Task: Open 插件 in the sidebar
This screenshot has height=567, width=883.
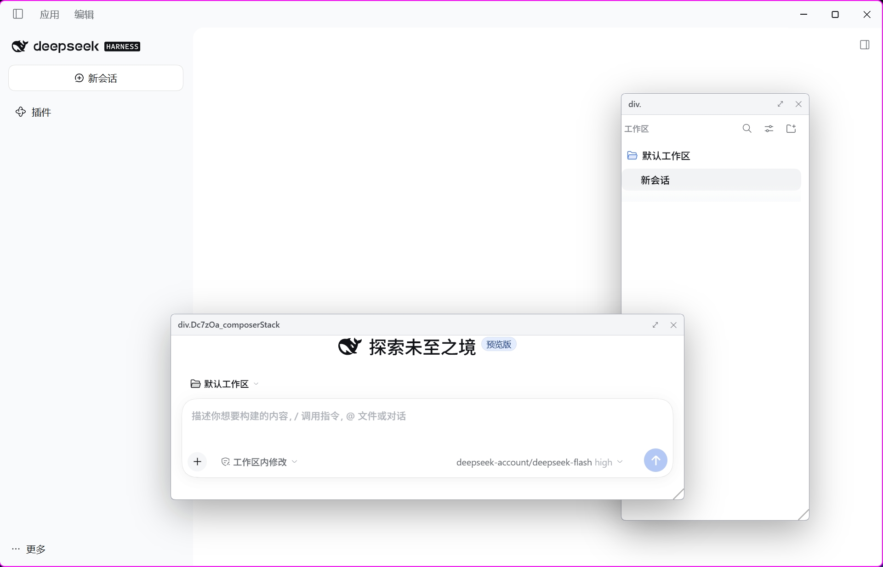Action: pyautogui.click(x=33, y=112)
